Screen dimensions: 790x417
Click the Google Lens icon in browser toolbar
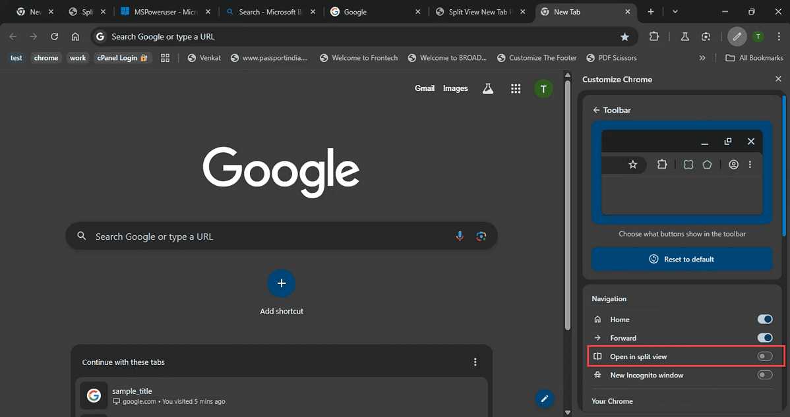[x=706, y=37]
